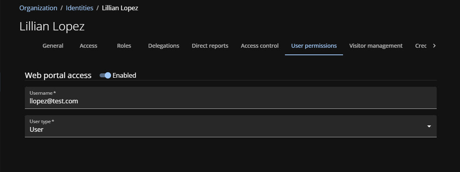The height and width of the screenshot is (172, 460).
Task: Click the partially visible Credentials tab
Action: click(420, 46)
